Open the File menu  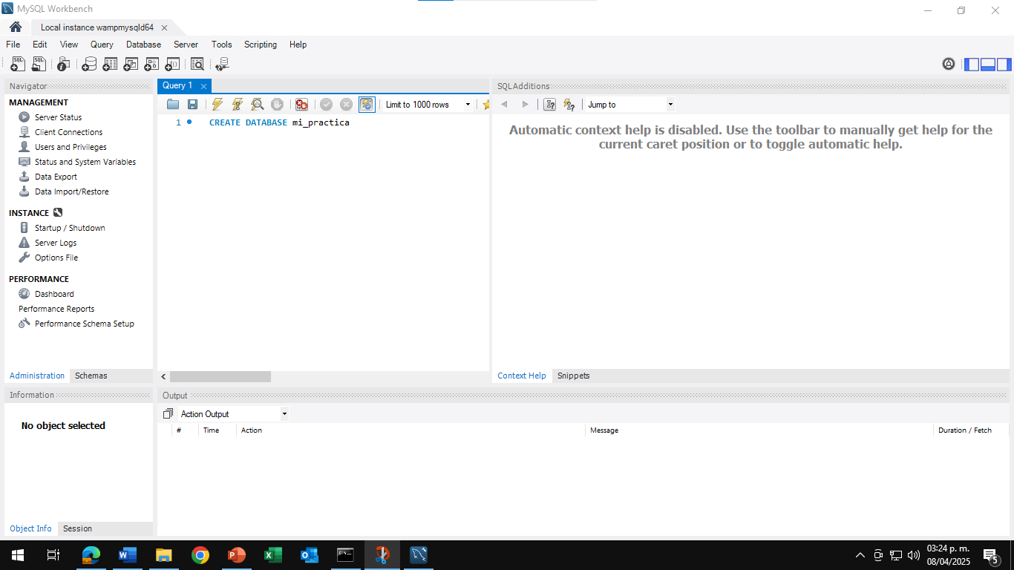[13, 45]
